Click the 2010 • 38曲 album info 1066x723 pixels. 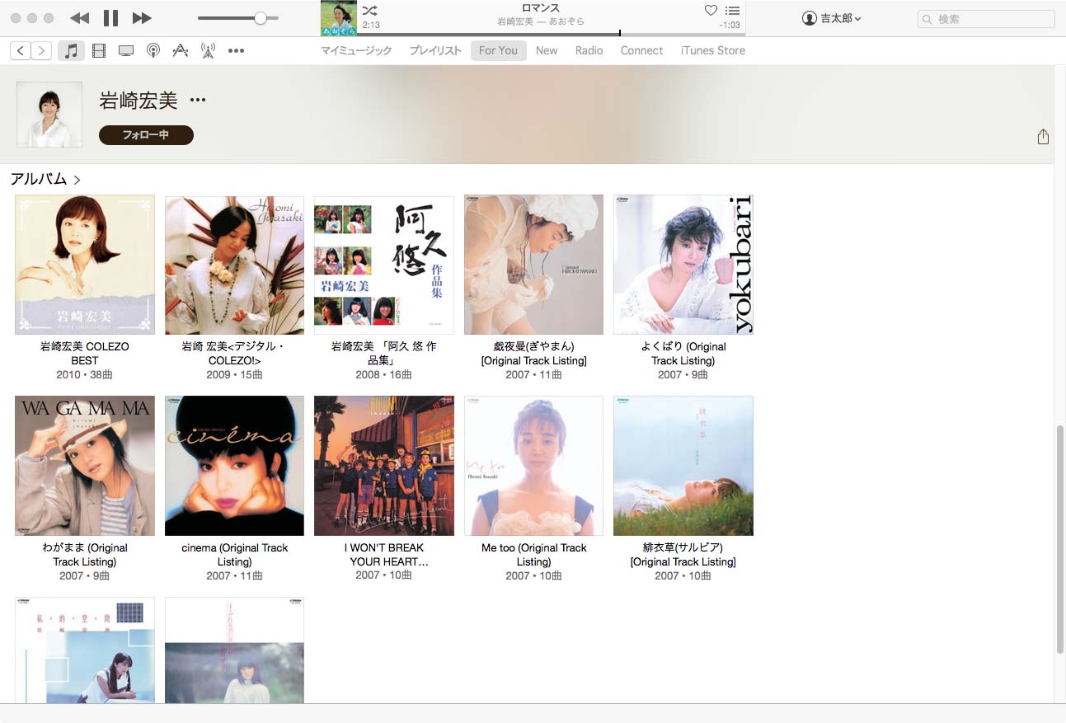pyautogui.click(x=85, y=374)
